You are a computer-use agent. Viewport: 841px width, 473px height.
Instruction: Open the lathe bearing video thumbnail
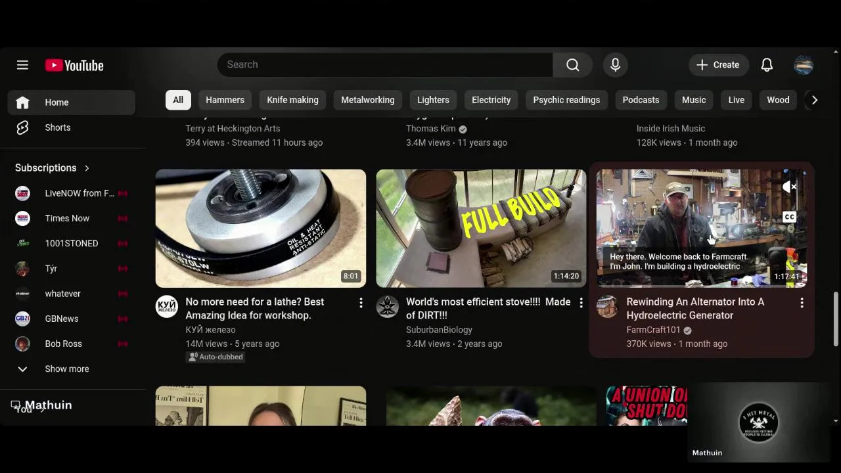coord(261,229)
